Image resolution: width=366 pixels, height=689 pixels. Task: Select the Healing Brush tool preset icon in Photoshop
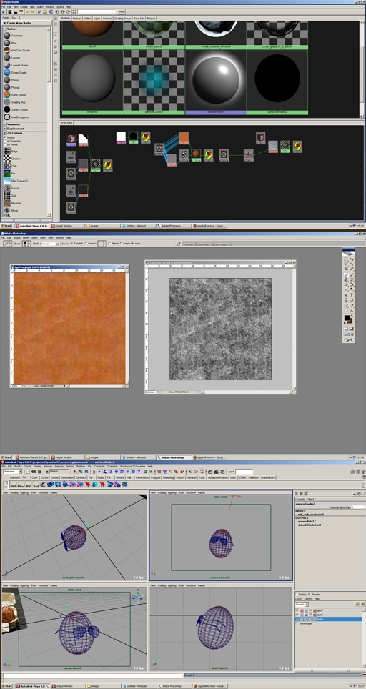pyautogui.click(x=6, y=243)
